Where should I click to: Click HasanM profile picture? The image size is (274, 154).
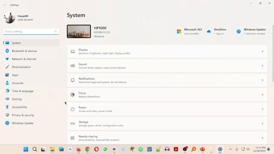(9, 18)
